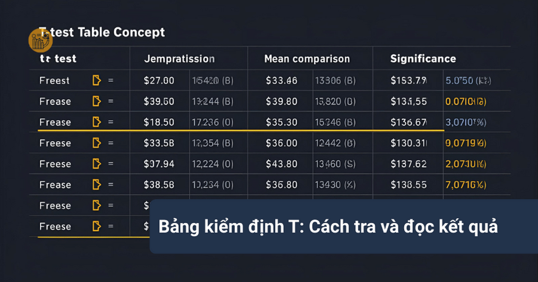Click the orange chart logo icon
Viewport: 538px width, 282px height.
[41, 41]
